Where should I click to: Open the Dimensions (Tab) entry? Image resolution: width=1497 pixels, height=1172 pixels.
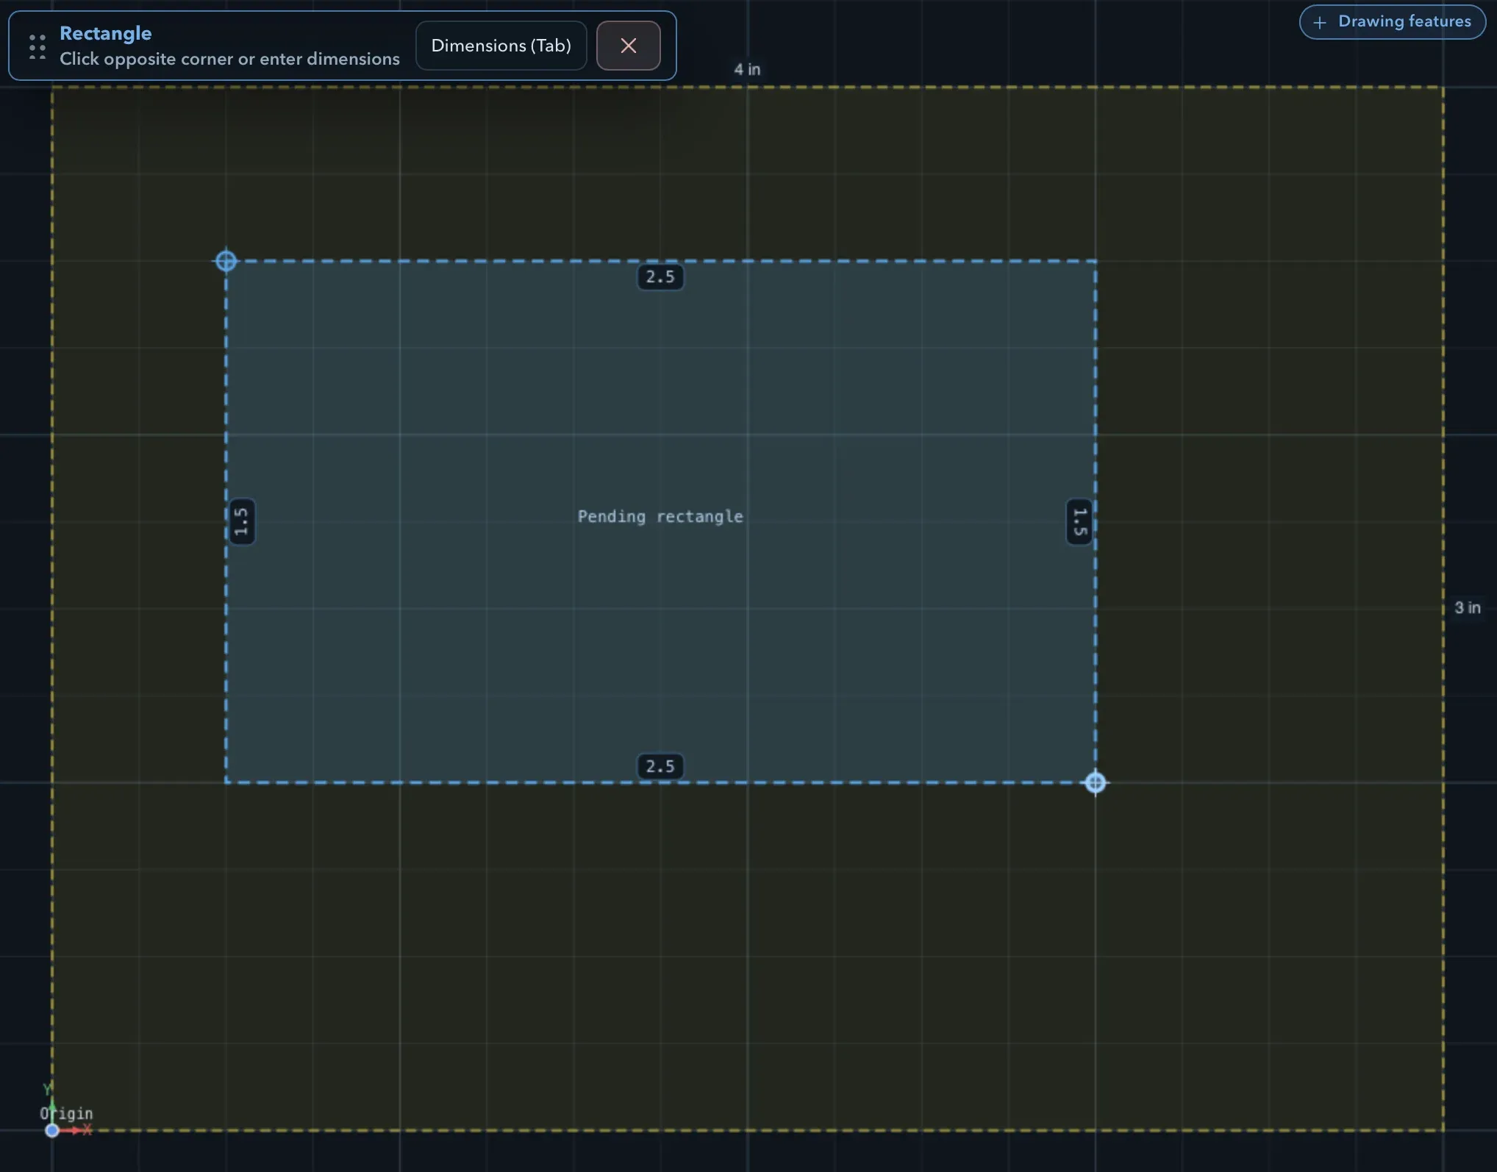pos(501,46)
